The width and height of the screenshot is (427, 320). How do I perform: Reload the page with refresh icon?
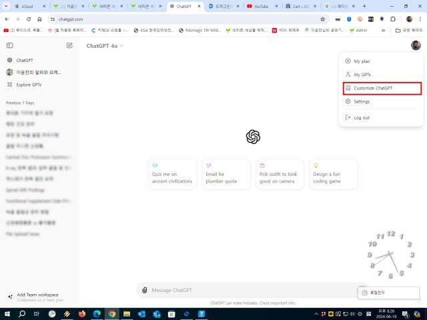point(29,19)
